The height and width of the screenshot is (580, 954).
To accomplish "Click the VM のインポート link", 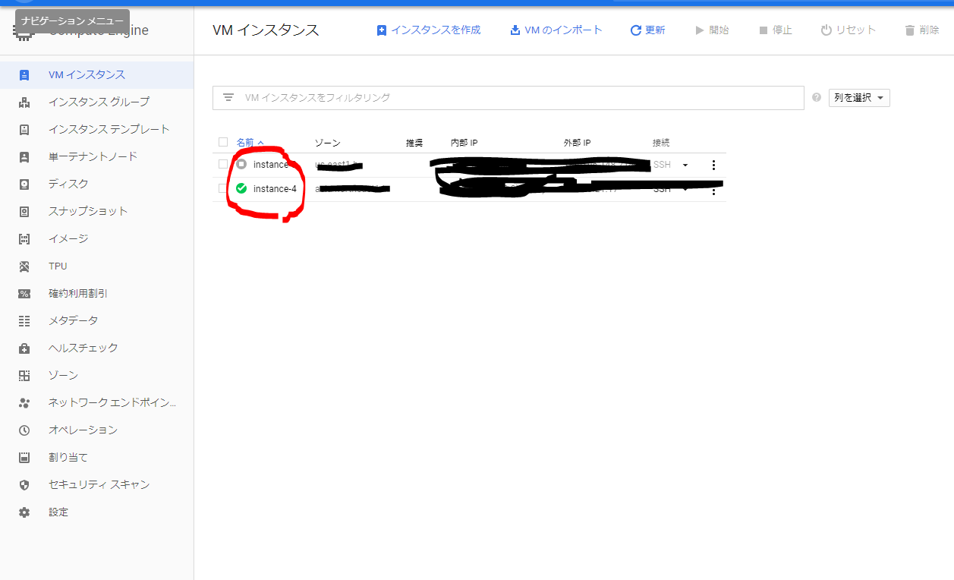I will [x=556, y=29].
